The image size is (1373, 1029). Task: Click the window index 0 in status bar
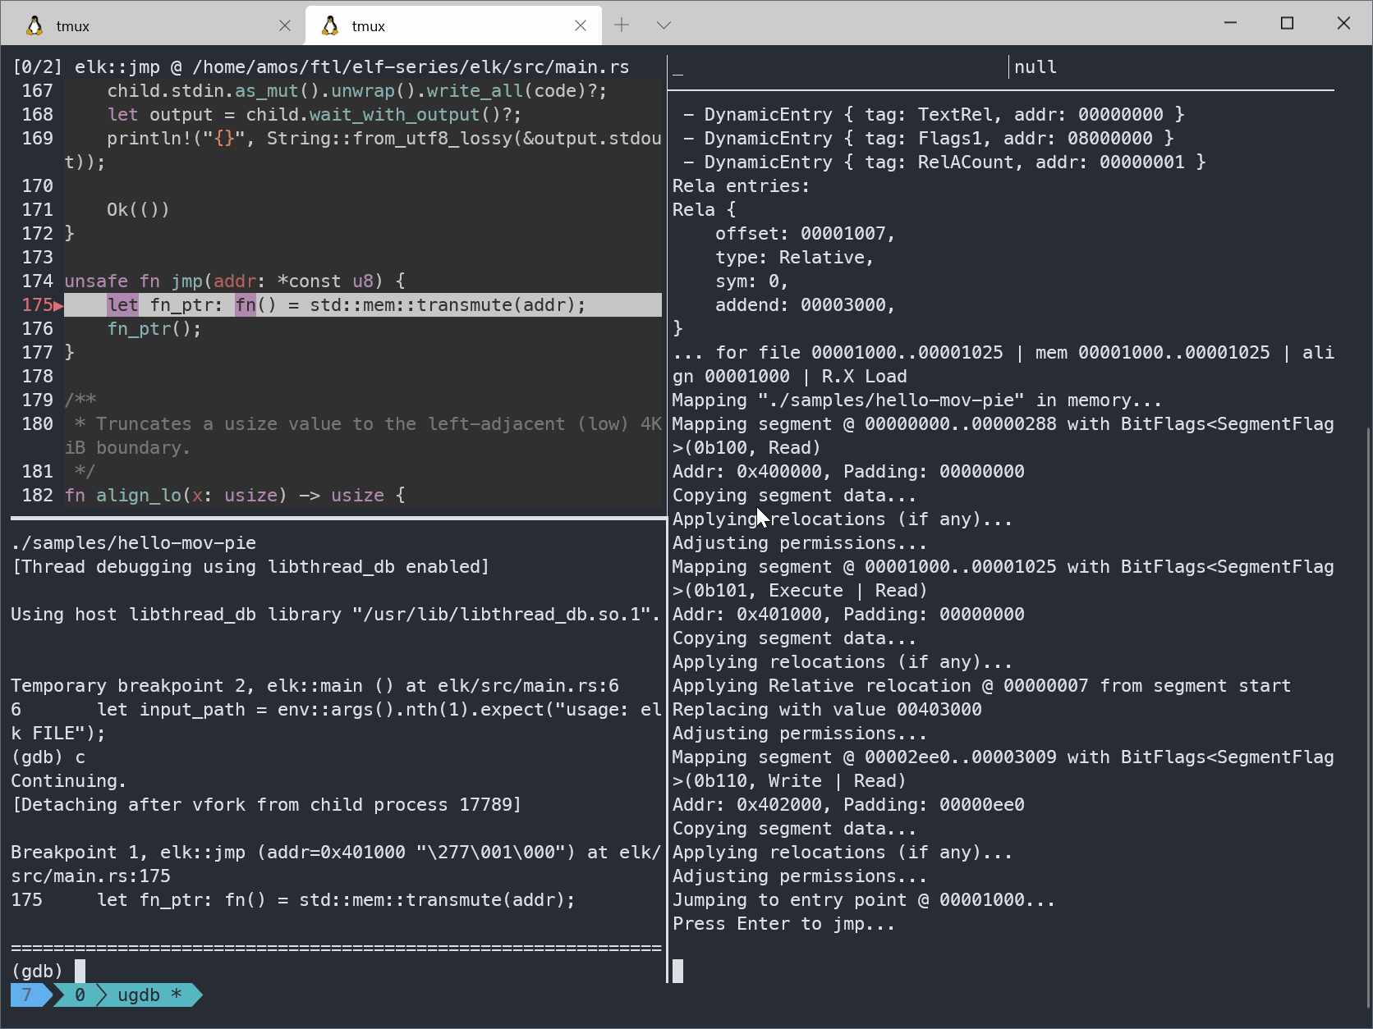[80, 995]
